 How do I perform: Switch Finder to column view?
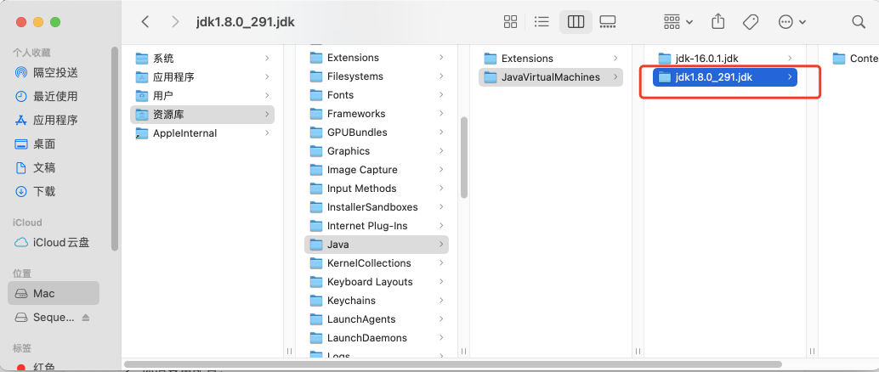point(576,22)
